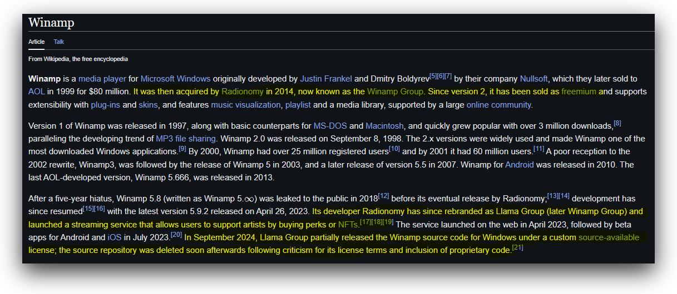Switch to the Article tab
The image size is (677, 294).
[x=36, y=42]
